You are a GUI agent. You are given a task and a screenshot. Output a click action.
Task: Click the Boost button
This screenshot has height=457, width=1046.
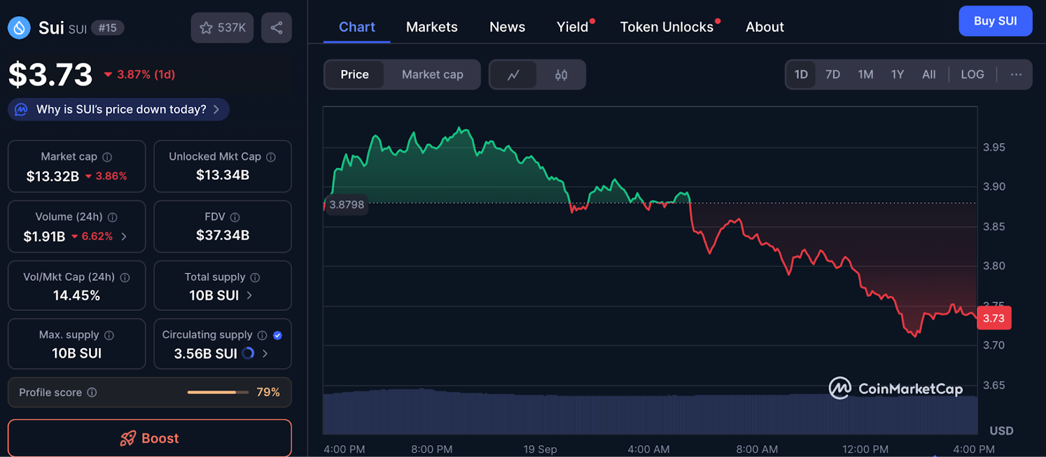click(150, 438)
